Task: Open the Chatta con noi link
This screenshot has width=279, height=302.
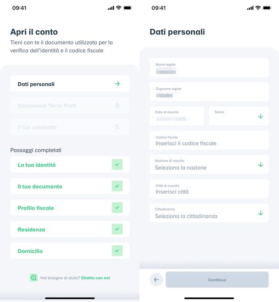Action: (x=96, y=278)
